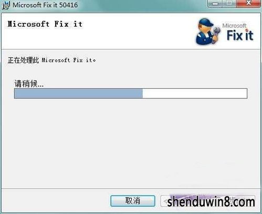Click the gray Microsoft word in the logo

click(x=235, y=26)
